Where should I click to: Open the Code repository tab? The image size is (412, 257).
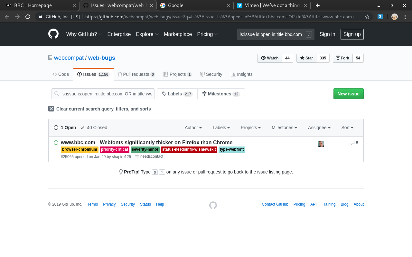(x=61, y=74)
